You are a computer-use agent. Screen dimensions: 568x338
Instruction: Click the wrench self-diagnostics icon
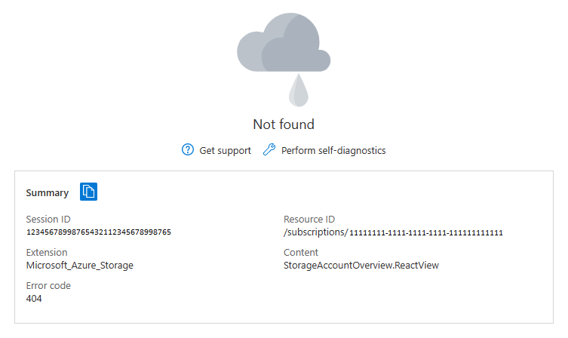point(269,150)
